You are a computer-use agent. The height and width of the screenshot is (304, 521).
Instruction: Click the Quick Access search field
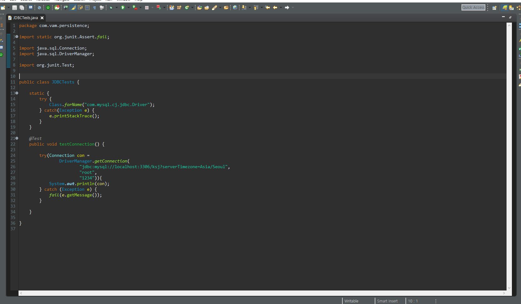pyautogui.click(x=473, y=8)
